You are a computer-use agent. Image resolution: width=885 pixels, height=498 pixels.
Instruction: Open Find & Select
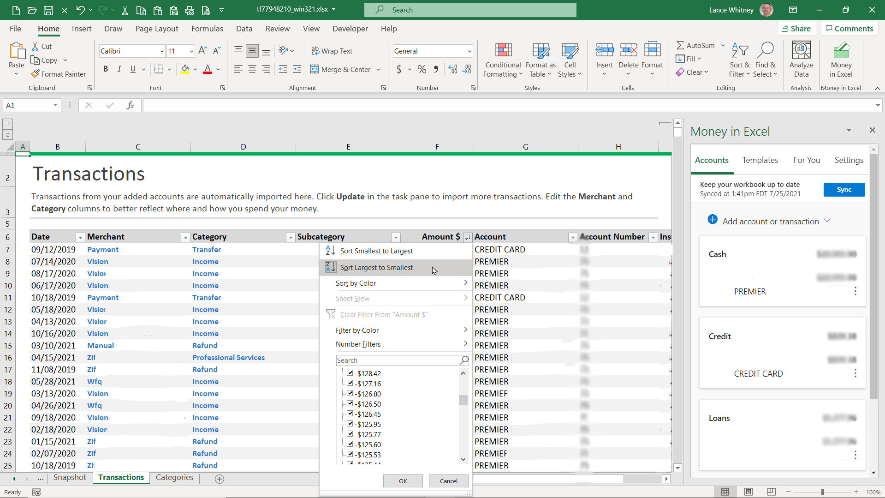pos(765,60)
